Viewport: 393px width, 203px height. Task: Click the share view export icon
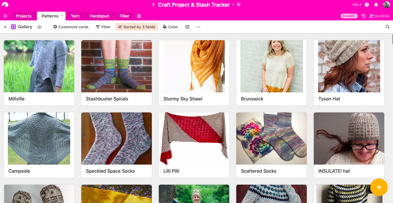tap(187, 27)
